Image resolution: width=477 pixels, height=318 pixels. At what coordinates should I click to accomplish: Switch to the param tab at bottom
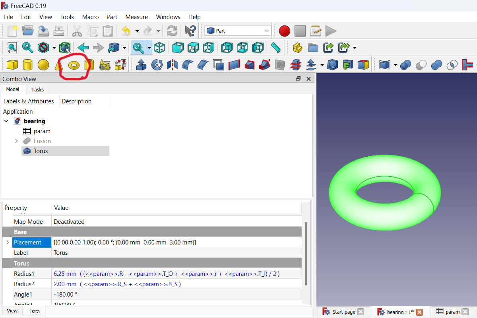pos(452,312)
